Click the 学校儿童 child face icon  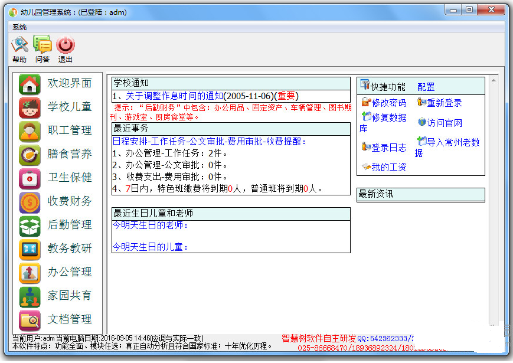coord(30,107)
